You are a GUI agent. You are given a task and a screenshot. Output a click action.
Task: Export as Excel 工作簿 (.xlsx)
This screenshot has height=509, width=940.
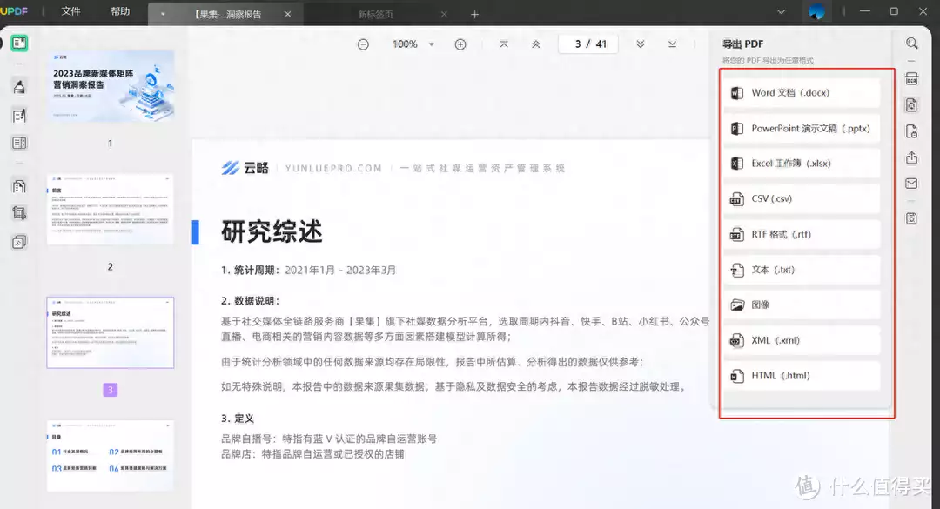802,164
